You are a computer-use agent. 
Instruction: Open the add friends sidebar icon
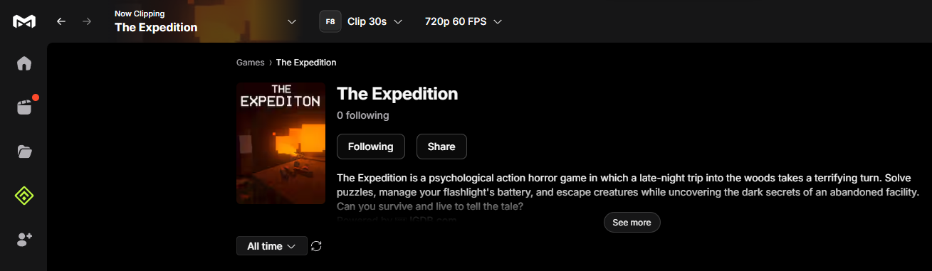[24, 240]
